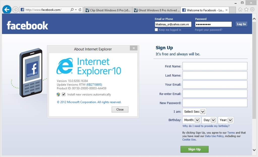Click the Last Name field
The image size is (258, 157).
pyautogui.click(x=215, y=75)
